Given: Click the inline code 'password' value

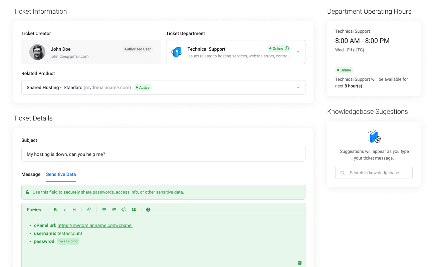Looking at the screenshot, I should (x=68, y=241).
